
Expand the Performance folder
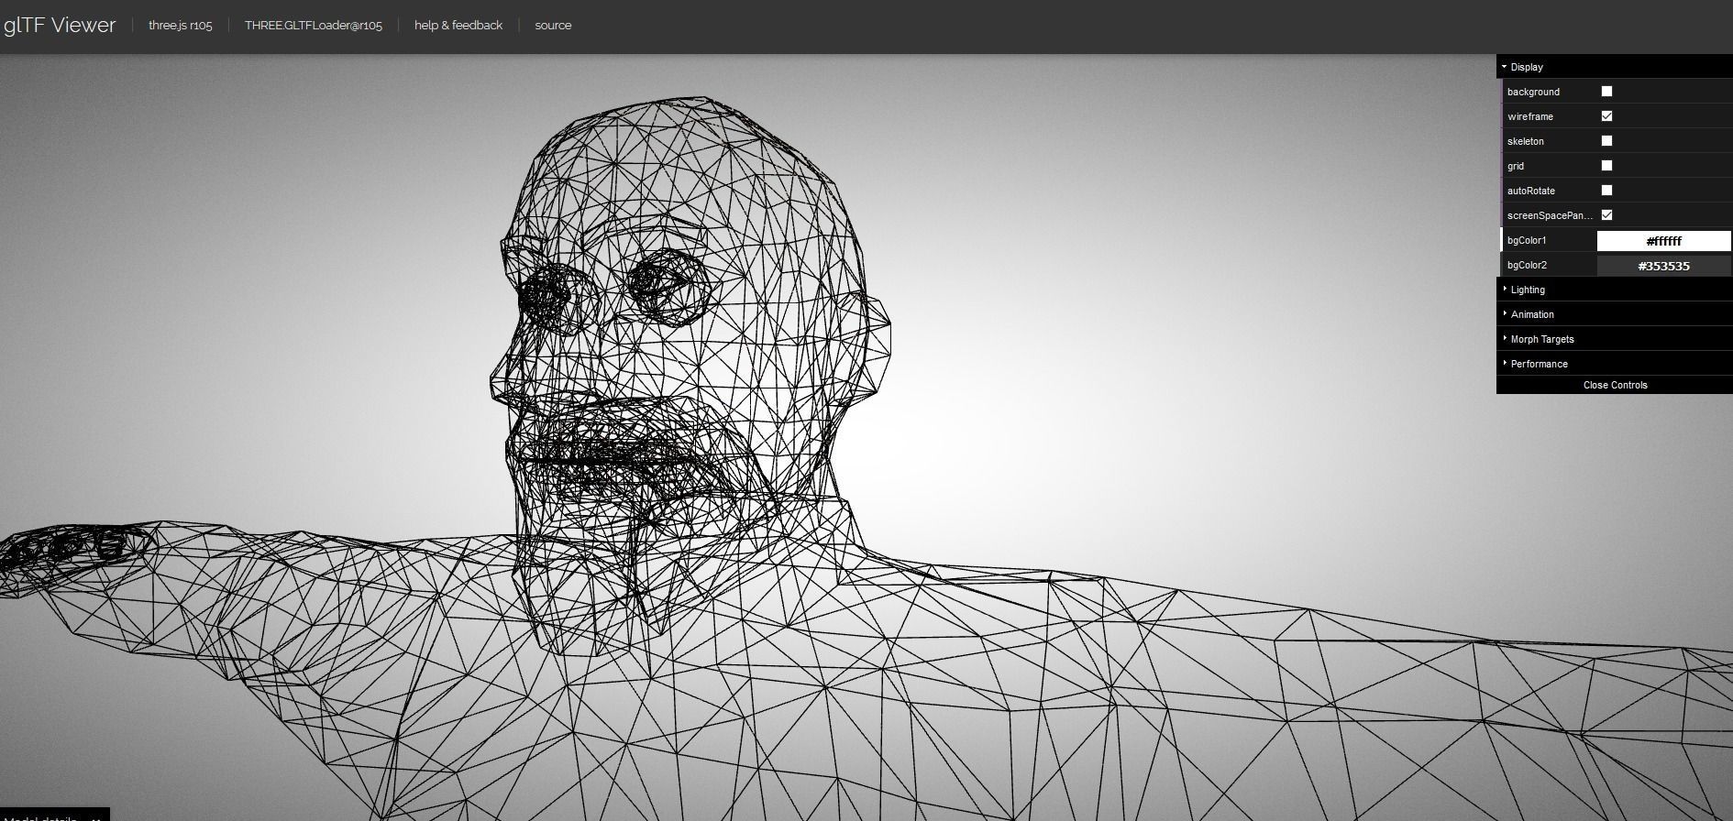click(x=1615, y=364)
